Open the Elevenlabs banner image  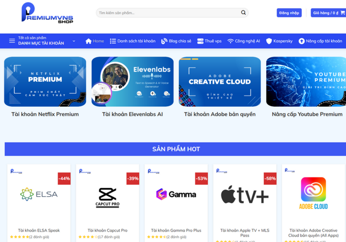tap(133, 82)
